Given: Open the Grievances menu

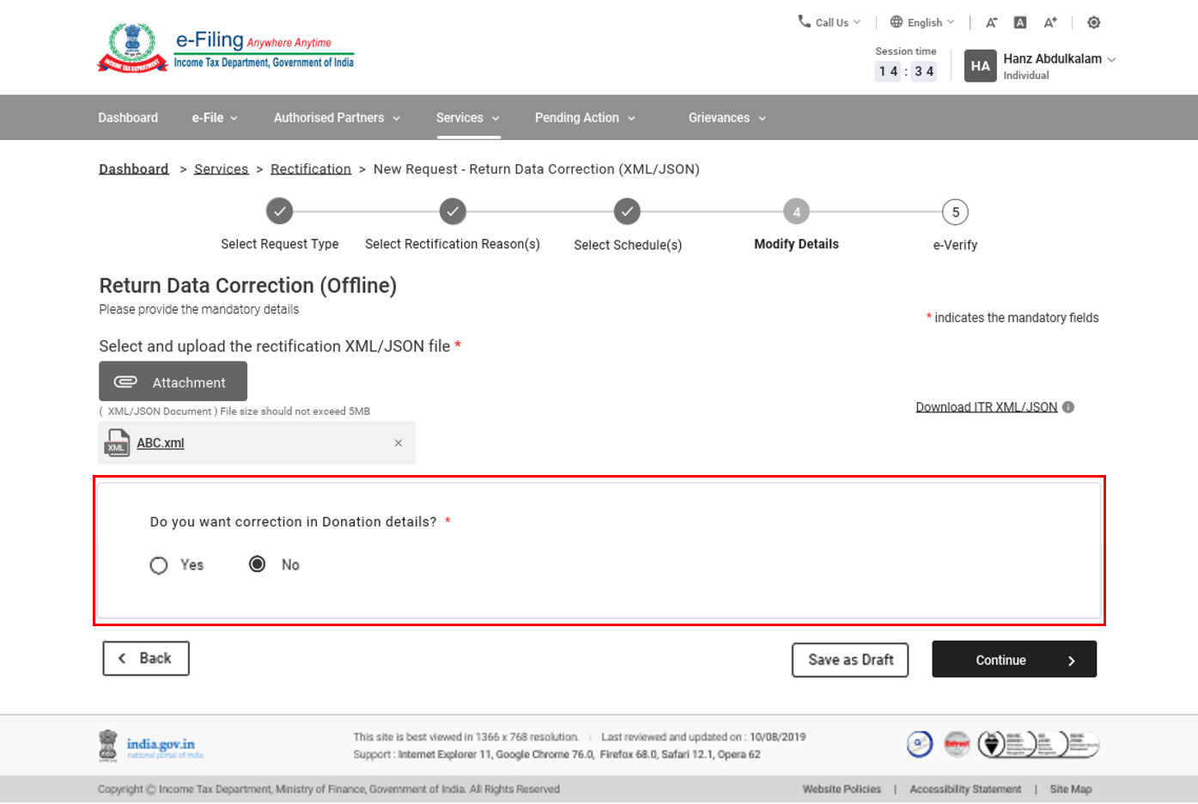Looking at the screenshot, I should (x=727, y=118).
